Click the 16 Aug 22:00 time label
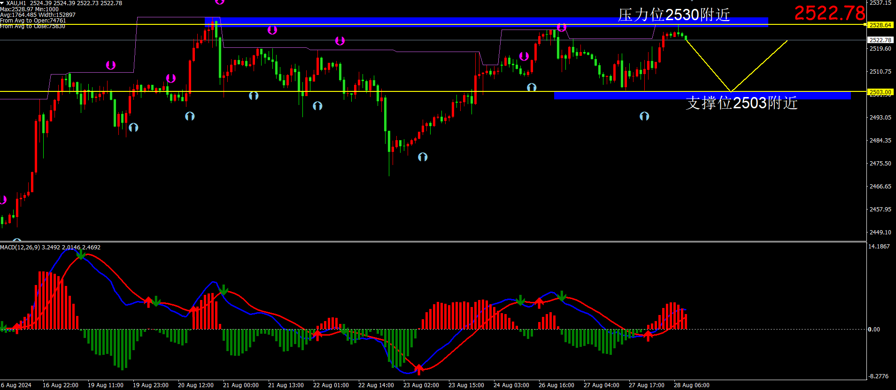The image size is (896, 390). pyautogui.click(x=61, y=385)
